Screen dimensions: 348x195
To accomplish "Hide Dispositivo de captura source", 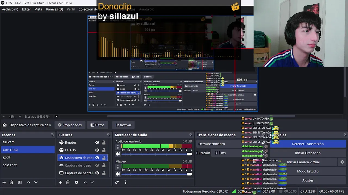I will pyautogui.click(x=97, y=158).
